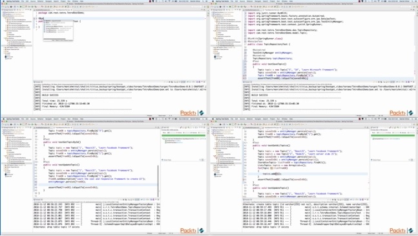This screenshot has height=236, width=418.
Task: Open Refactor menu in the autocomplete-popup window
Action: click(41, 1)
